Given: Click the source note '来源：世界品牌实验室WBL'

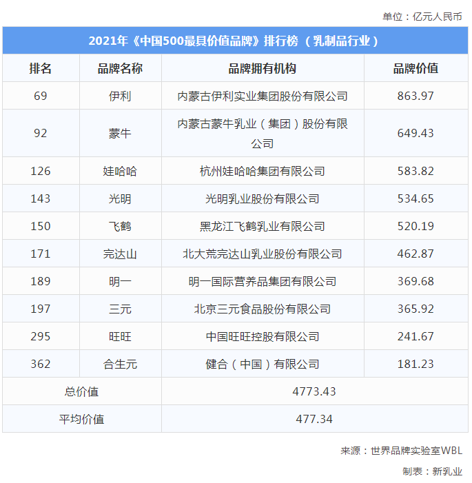Looking at the screenshot, I should tap(402, 451).
